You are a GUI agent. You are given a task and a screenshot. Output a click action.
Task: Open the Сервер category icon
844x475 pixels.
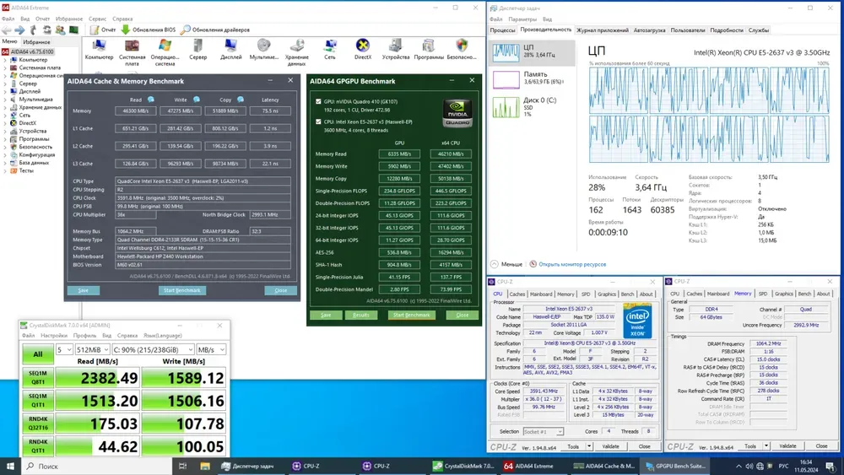197,47
